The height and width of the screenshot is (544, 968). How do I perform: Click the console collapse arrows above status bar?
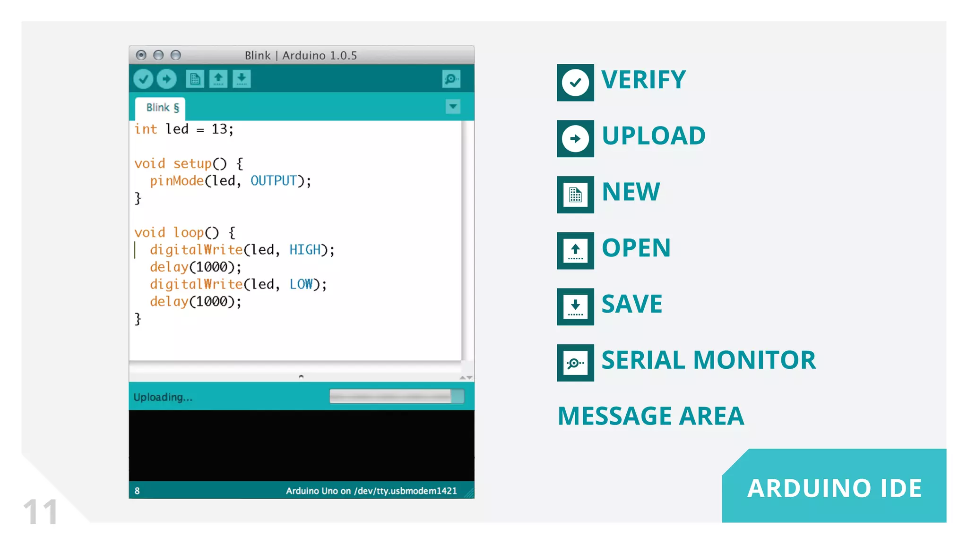tap(466, 377)
